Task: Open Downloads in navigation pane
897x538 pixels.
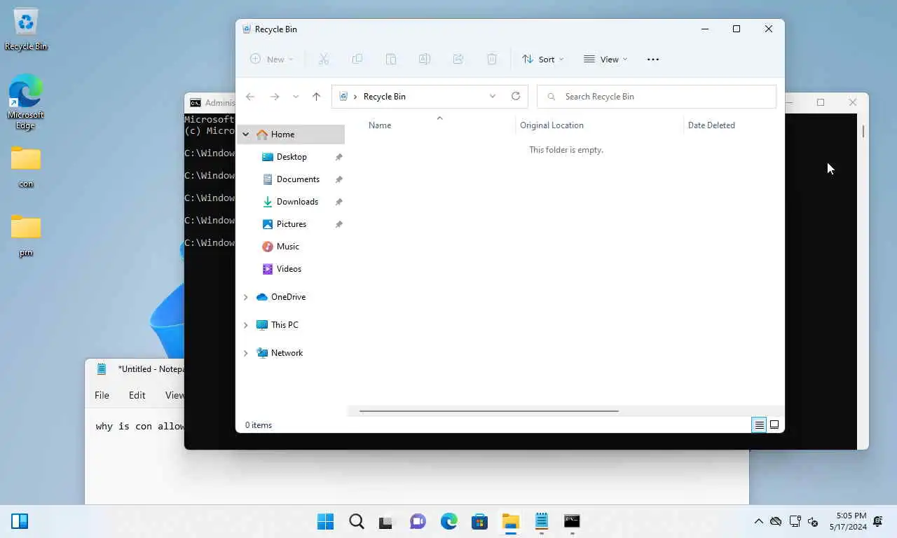Action: tap(291, 202)
